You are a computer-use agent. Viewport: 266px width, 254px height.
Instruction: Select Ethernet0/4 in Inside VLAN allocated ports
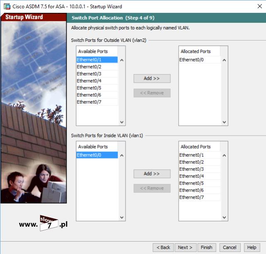(200, 176)
